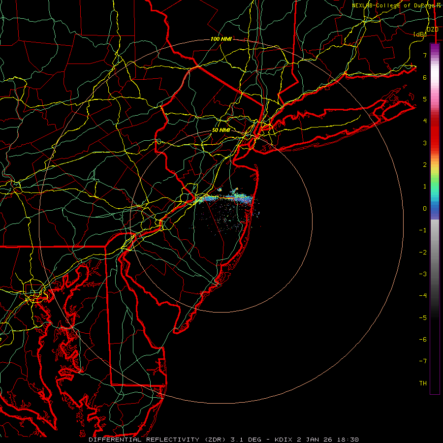Click the '-6' value on the color scale
This screenshot has width=443, height=443.
point(423,340)
